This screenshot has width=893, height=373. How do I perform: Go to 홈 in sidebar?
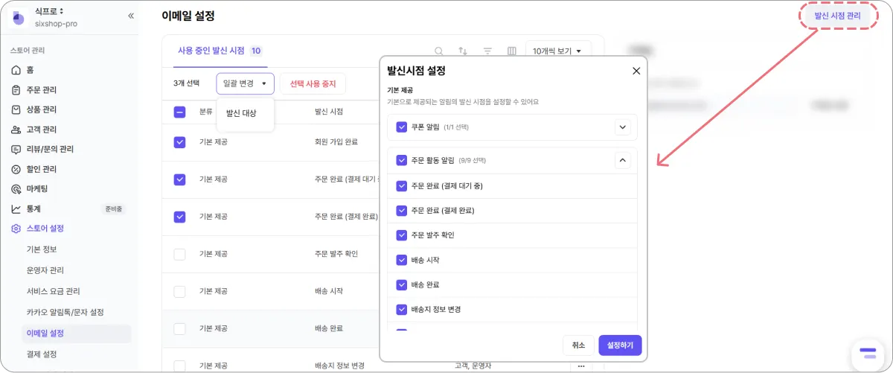click(x=30, y=70)
